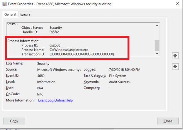Click the Event ID value 4660
183x130 pixels.
[41, 76]
